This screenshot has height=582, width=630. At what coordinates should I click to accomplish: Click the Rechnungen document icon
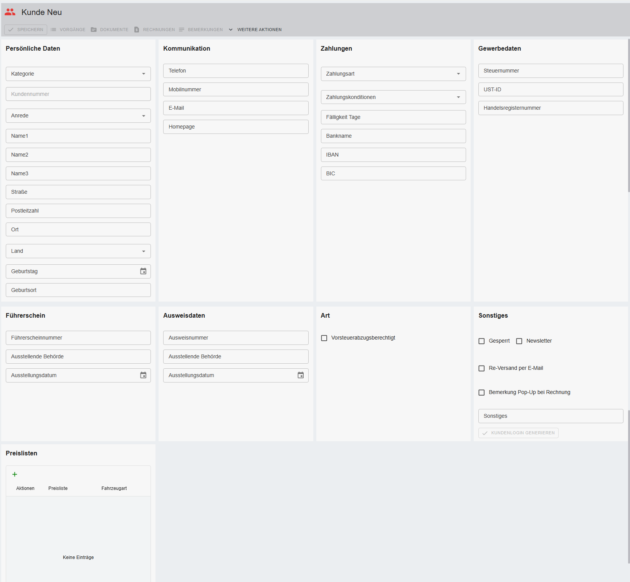tap(137, 30)
